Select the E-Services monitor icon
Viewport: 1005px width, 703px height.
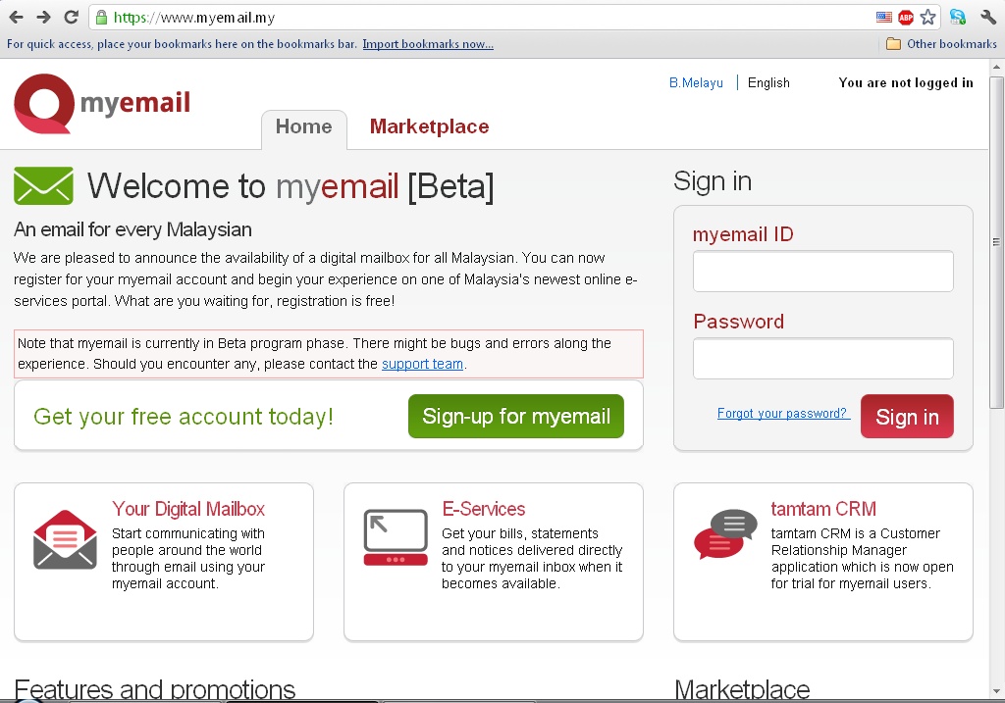point(395,535)
